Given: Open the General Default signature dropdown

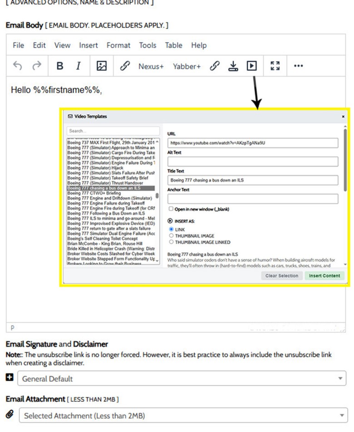Looking at the screenshot, I should [182, 378].
